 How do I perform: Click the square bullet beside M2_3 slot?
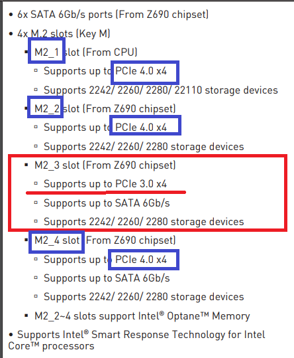click(x=26, y=165)
